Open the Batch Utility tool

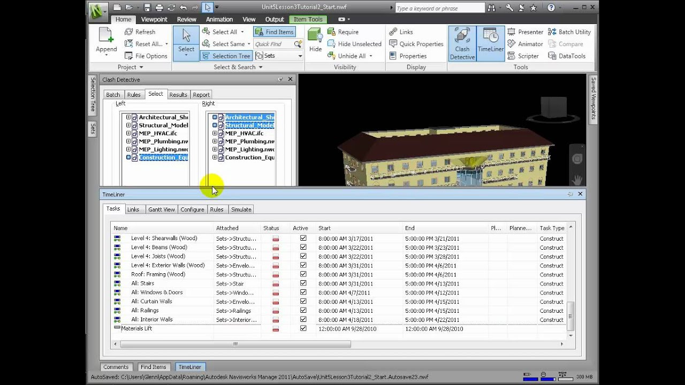569,32
